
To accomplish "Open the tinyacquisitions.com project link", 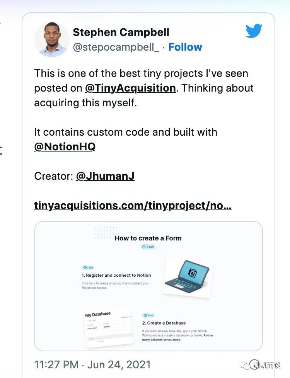I will [133, 206].
